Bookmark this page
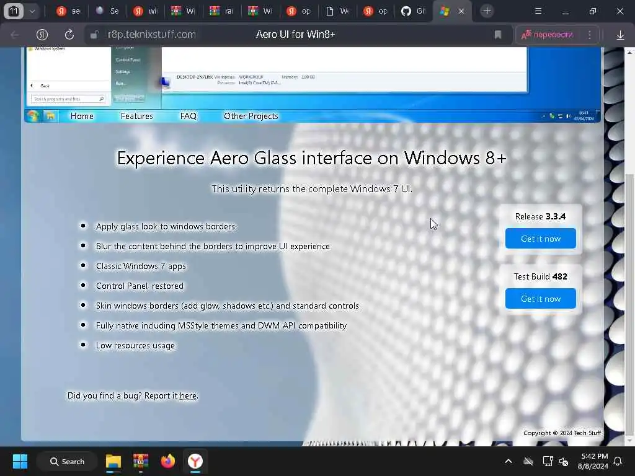The image size is (635, 476). pyautogui.click(x=498, y=35)
